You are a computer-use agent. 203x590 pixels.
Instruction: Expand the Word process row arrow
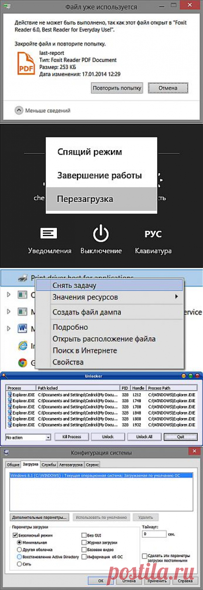pyautogui.click(x=8, y=329)
